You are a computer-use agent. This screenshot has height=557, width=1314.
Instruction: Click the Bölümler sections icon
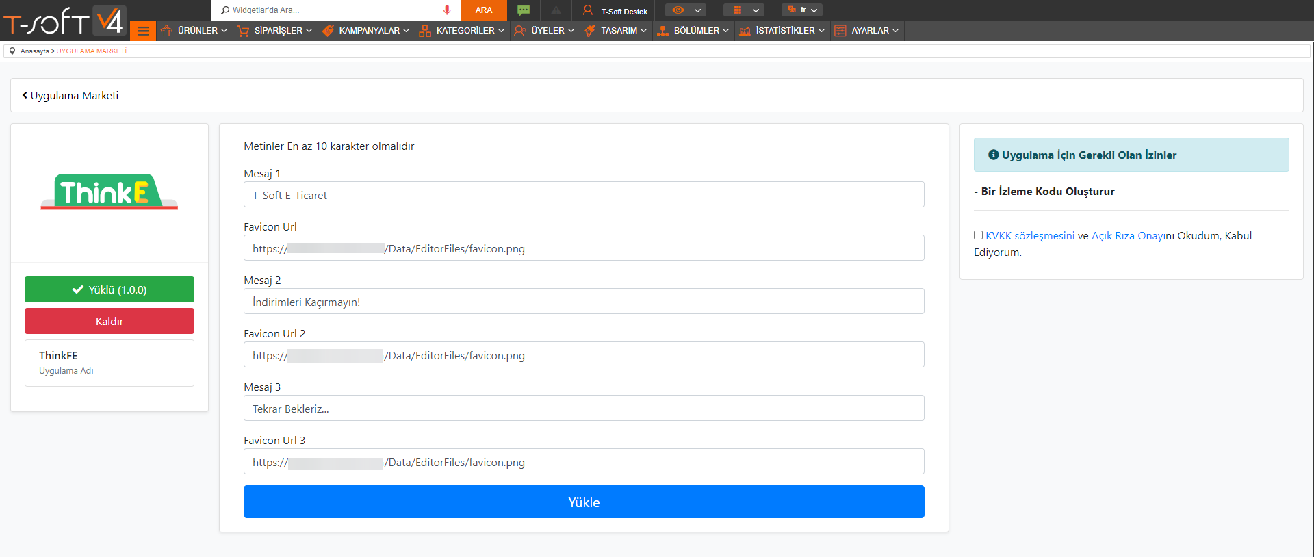pos(662,31)
